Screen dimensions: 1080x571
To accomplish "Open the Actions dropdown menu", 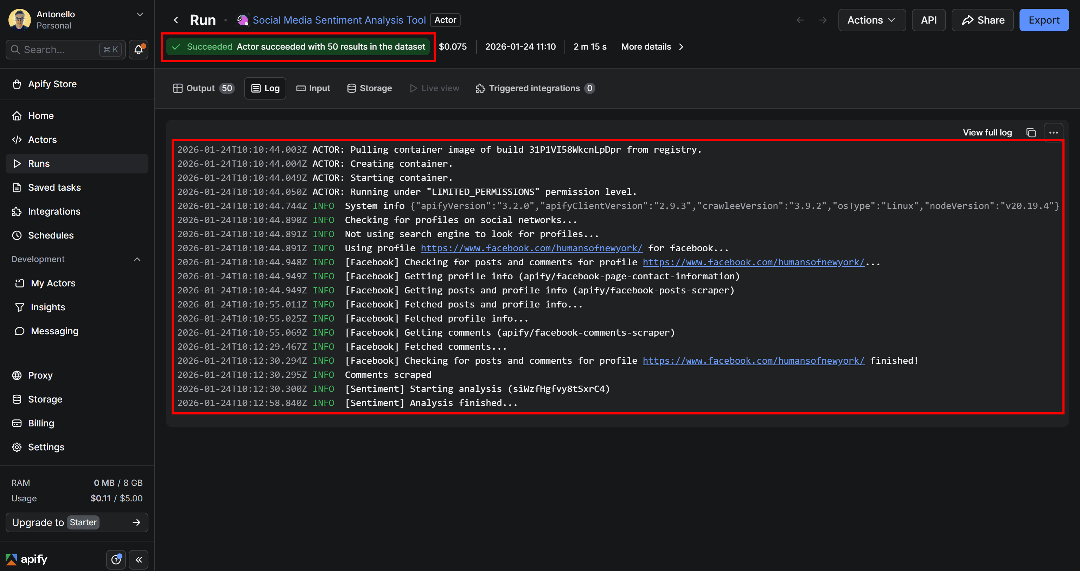I will coord(871,20).
